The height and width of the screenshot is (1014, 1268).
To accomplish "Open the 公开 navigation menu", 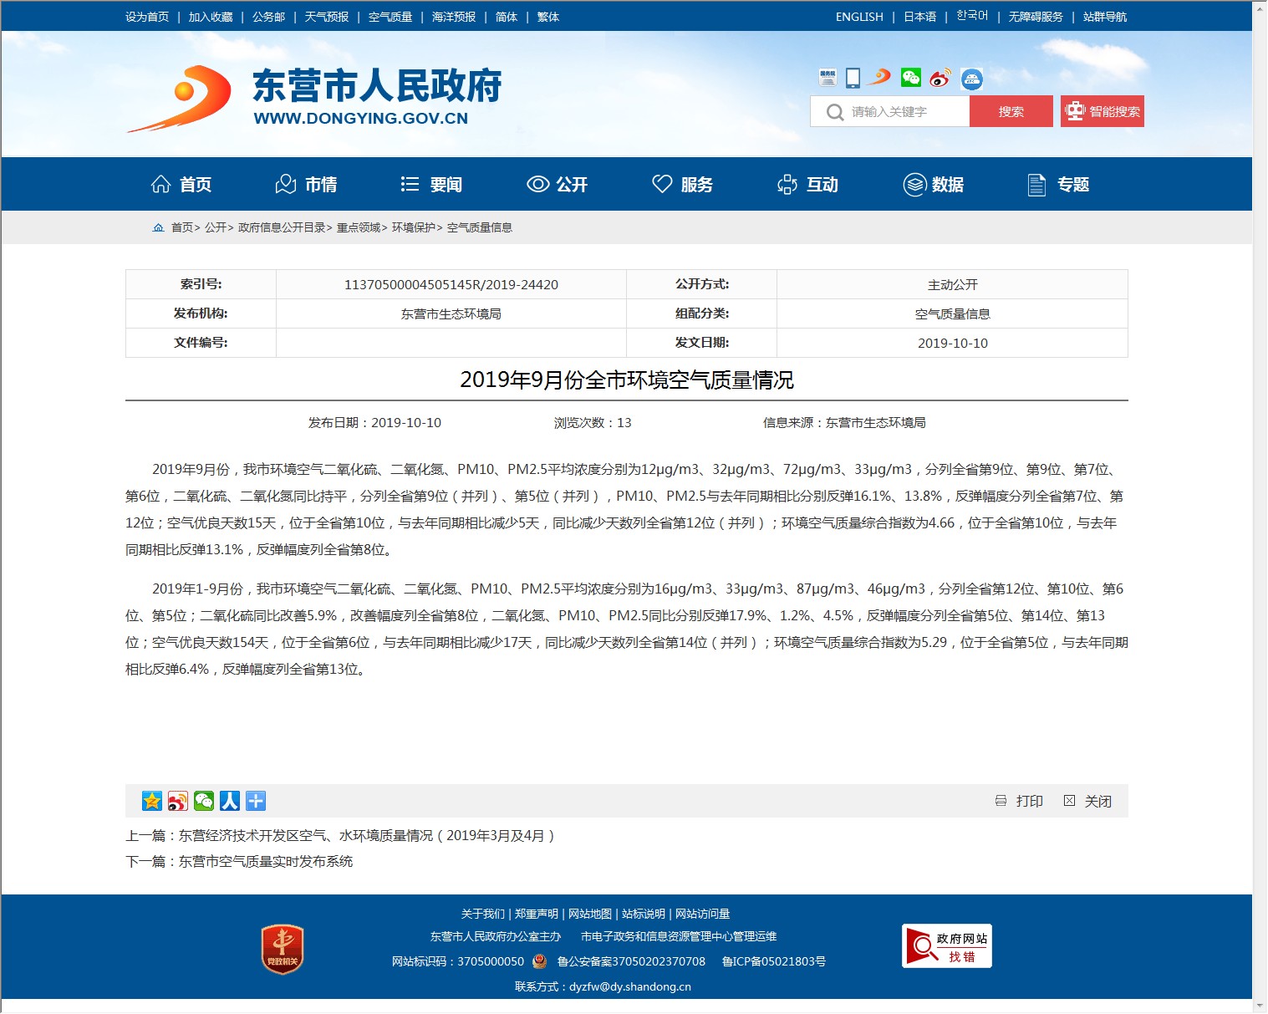I will (x=558, y=185).
